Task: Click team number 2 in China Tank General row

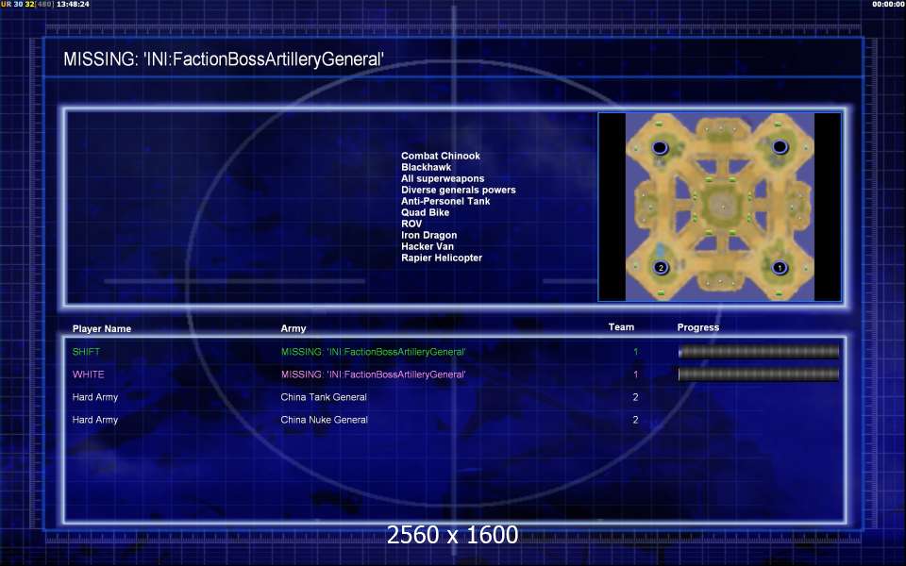Action: (x=635, y=397)
